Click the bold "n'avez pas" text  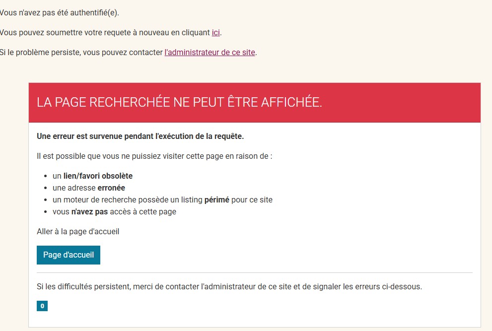[89, 212]
